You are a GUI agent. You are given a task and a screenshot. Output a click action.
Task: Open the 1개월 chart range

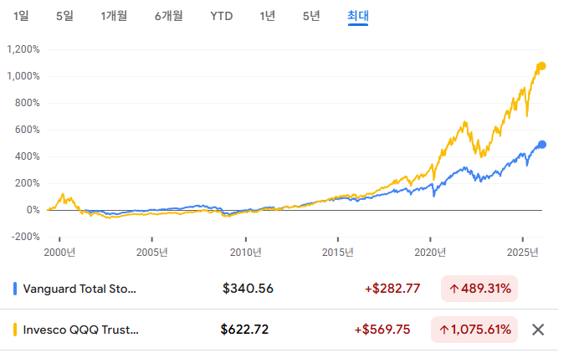[114, 16]
